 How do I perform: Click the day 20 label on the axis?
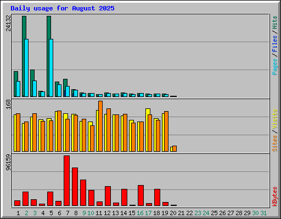[x=173, y=213]
